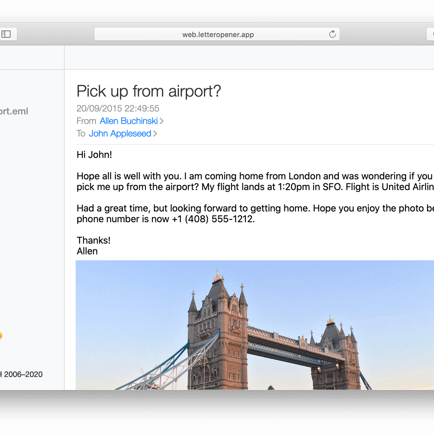Click the 2006–2020 copyright text

[x=21, y=374]
